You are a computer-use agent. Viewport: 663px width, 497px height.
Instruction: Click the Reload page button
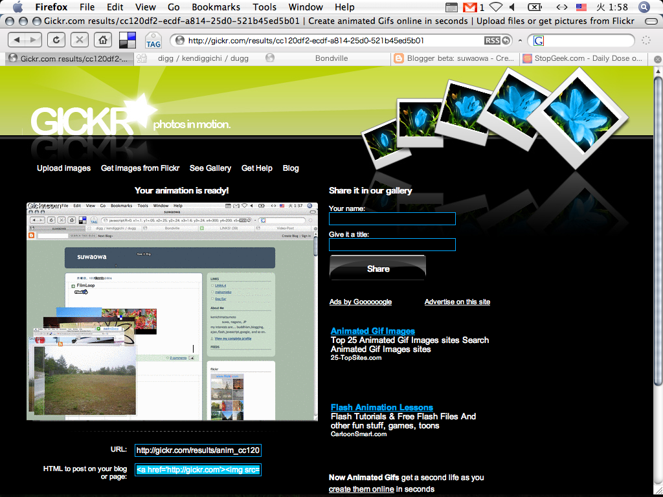pyautogui.click(x=56, y=40)
